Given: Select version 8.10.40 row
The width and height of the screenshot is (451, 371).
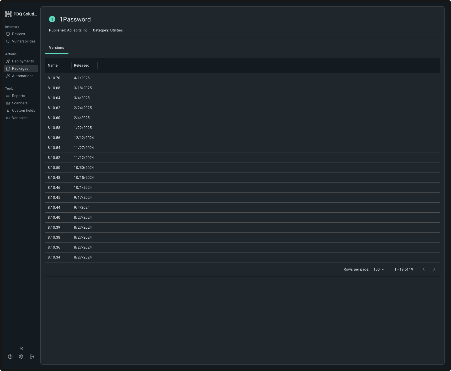Looking at the screenshot, I should click(x=243, y=218).
